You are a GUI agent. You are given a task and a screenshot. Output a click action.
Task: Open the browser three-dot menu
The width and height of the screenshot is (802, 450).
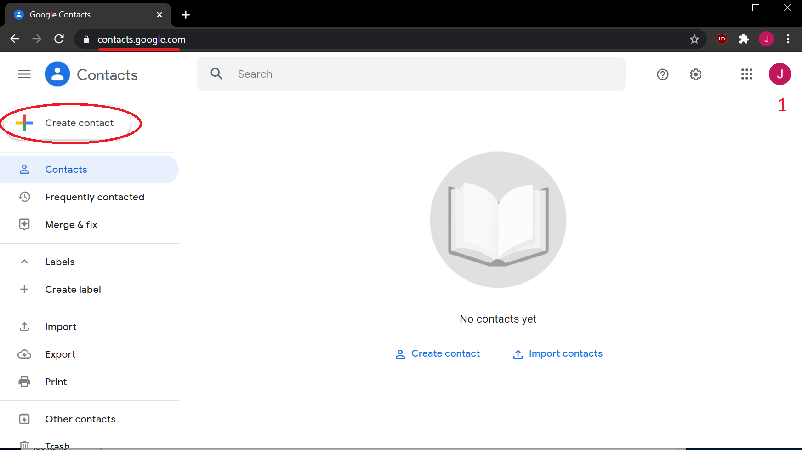[x=789, y=39]
